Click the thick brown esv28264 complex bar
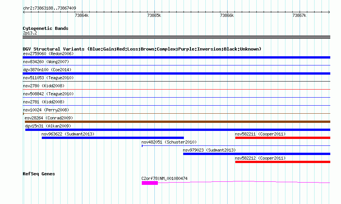Viewport: 341px width, 204px height. point(177,122)
